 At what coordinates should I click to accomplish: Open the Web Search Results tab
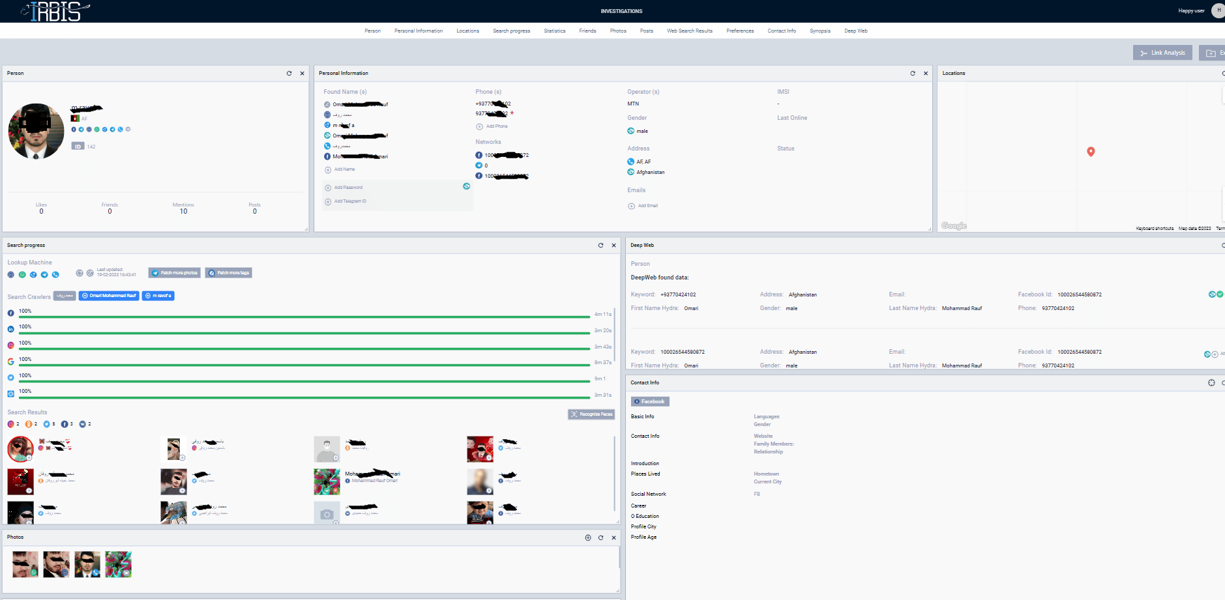click(x=690, y=31)
